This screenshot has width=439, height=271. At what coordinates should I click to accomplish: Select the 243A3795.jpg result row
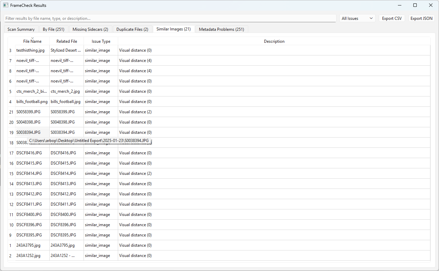coord(28,245)
